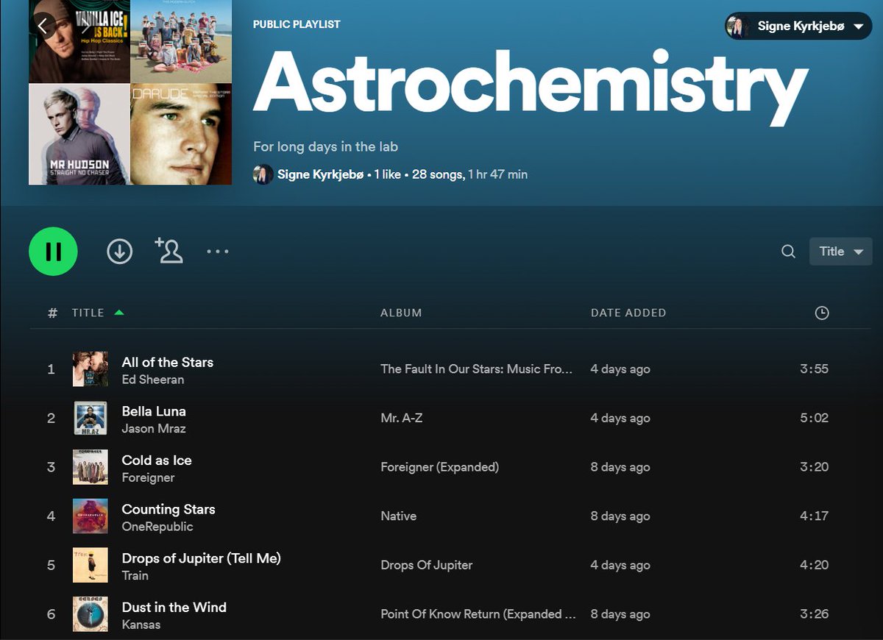Click the 3:55 duration of All of the Stars
This screenshot has width=883, height=640.
pyautogui.click(x=815, y=369)
